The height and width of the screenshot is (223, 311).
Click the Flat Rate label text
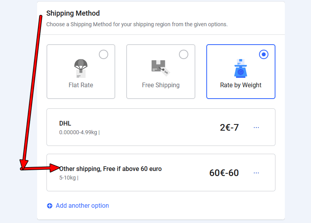81,85
